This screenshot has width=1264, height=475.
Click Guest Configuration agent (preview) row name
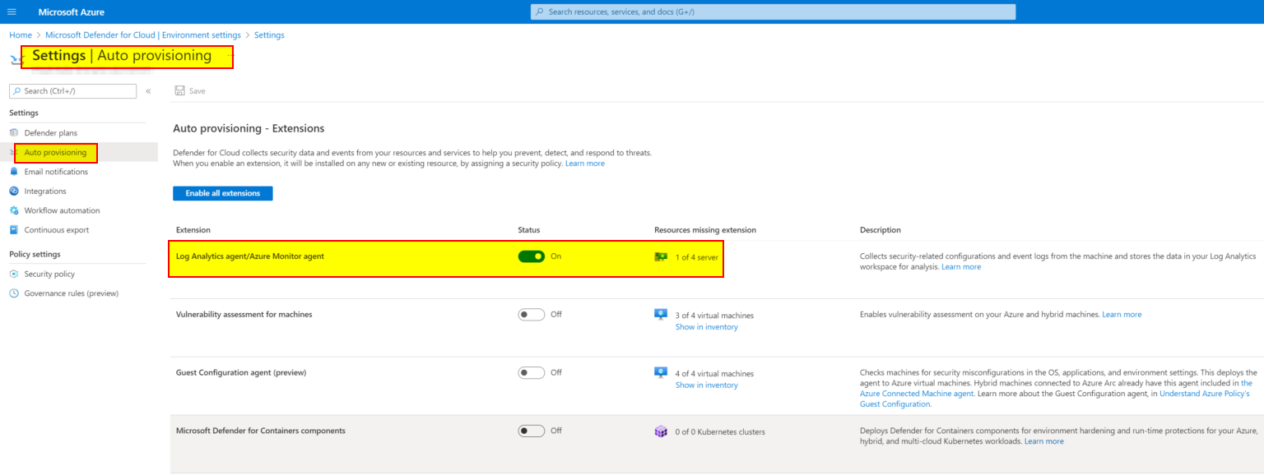(x=241, y=372)
